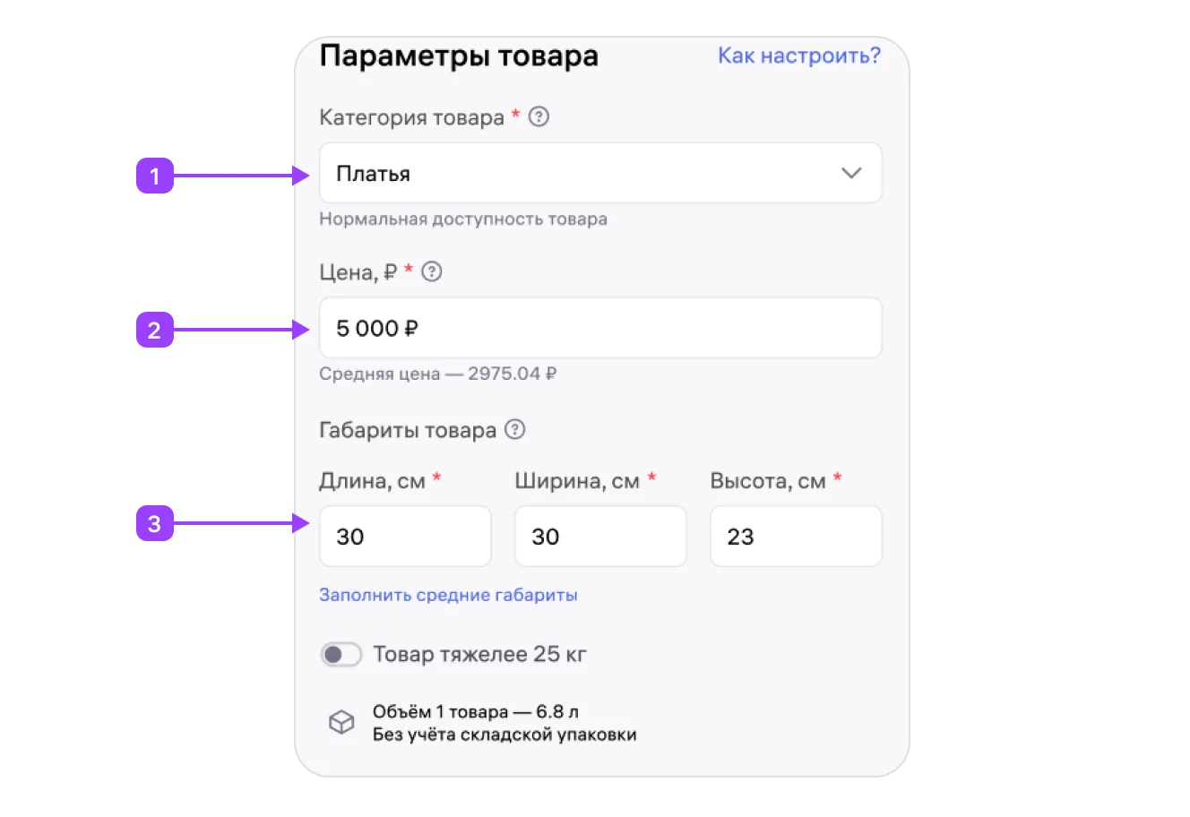The height and width of the screenshot is (817, 1190).
Task: Click the Объём 1 товара — 6.8 л text
Action: click(x=476, y=712)
